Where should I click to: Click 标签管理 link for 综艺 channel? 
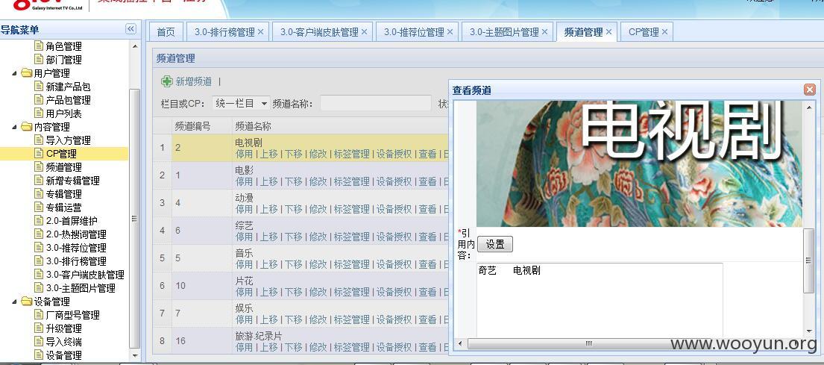click(x=351, y=237)
